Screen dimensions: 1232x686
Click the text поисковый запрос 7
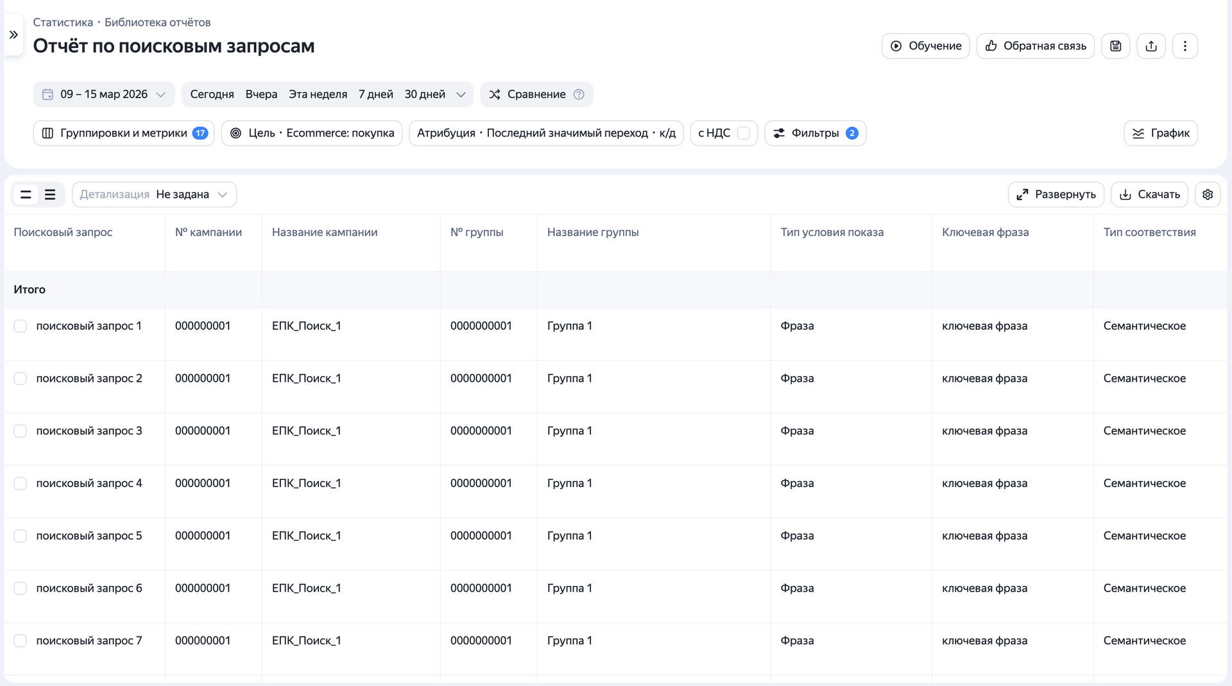pyautogui.click(x=89, y=640)
